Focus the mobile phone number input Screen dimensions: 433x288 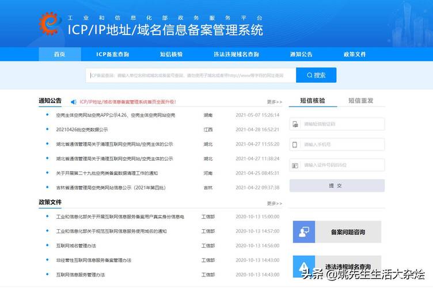[x=337, y=145]
